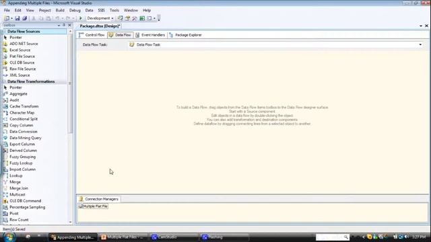The width and height of the screenshot is (431, 242).
Task: Open the SSIS menu
Action: pyautogui.click(x=102, y=11)
